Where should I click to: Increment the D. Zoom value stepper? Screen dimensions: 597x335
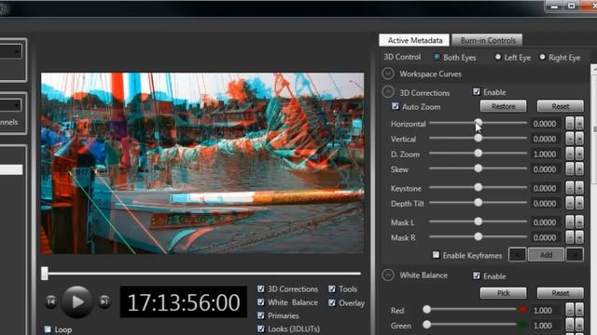(579, 154)
